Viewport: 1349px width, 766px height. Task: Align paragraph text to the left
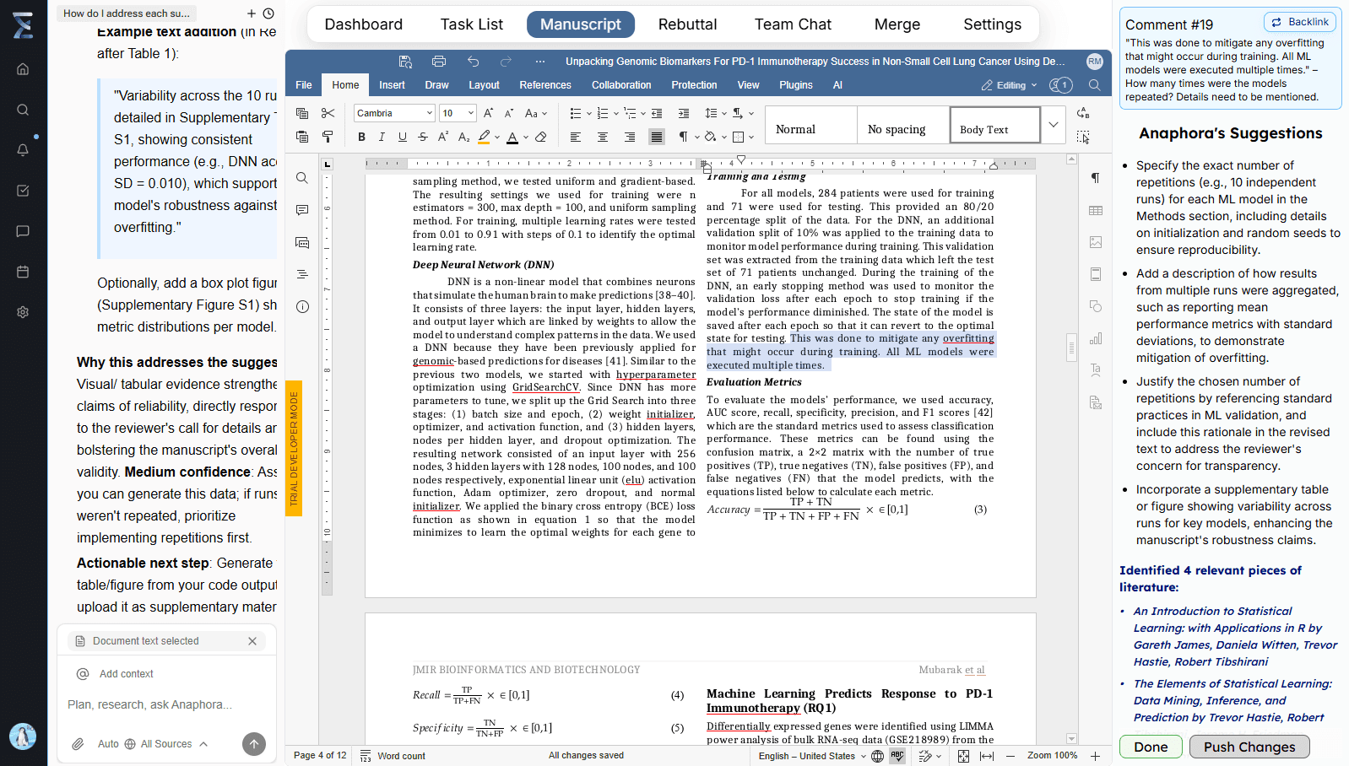point(576,137)
